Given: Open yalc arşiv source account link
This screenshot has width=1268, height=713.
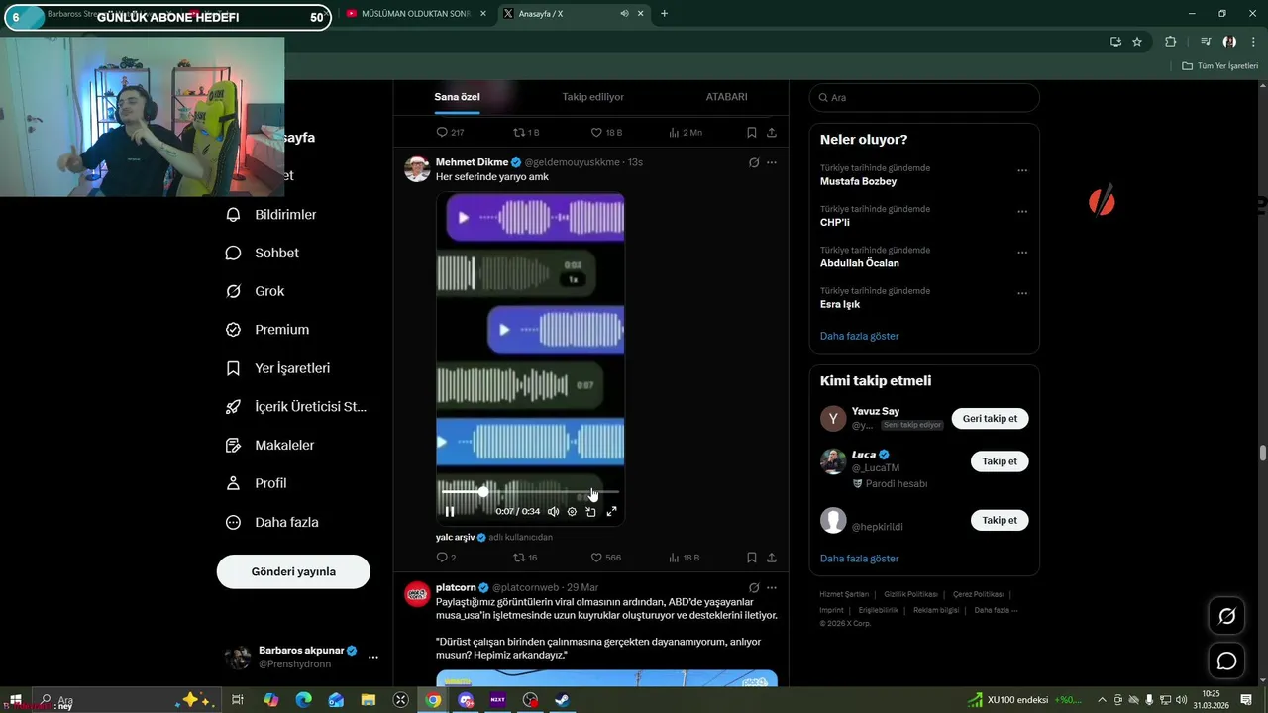Looking at the screenshot, I should coord(457,537).
